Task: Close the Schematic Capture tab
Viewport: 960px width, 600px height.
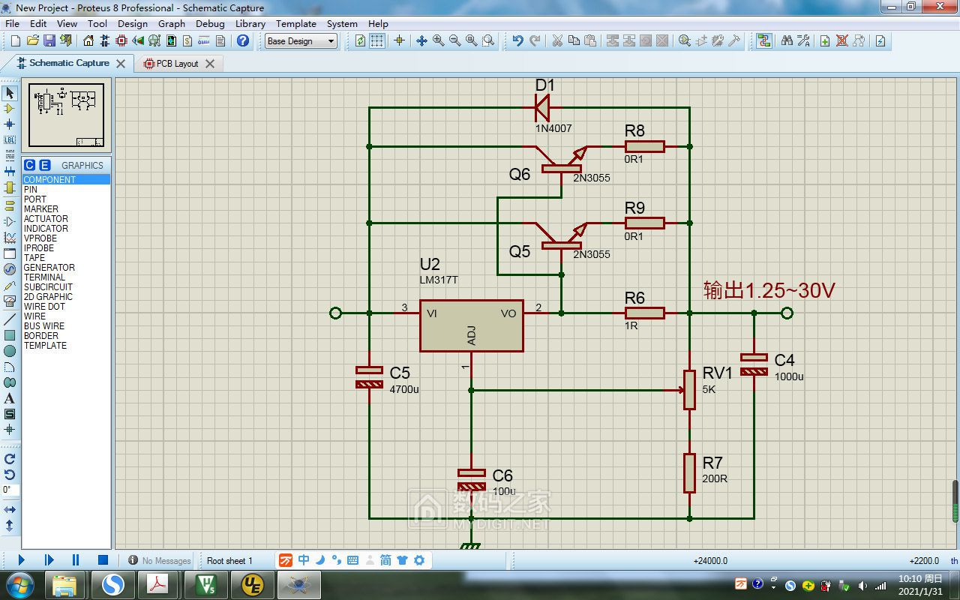Action: point(121,64)
